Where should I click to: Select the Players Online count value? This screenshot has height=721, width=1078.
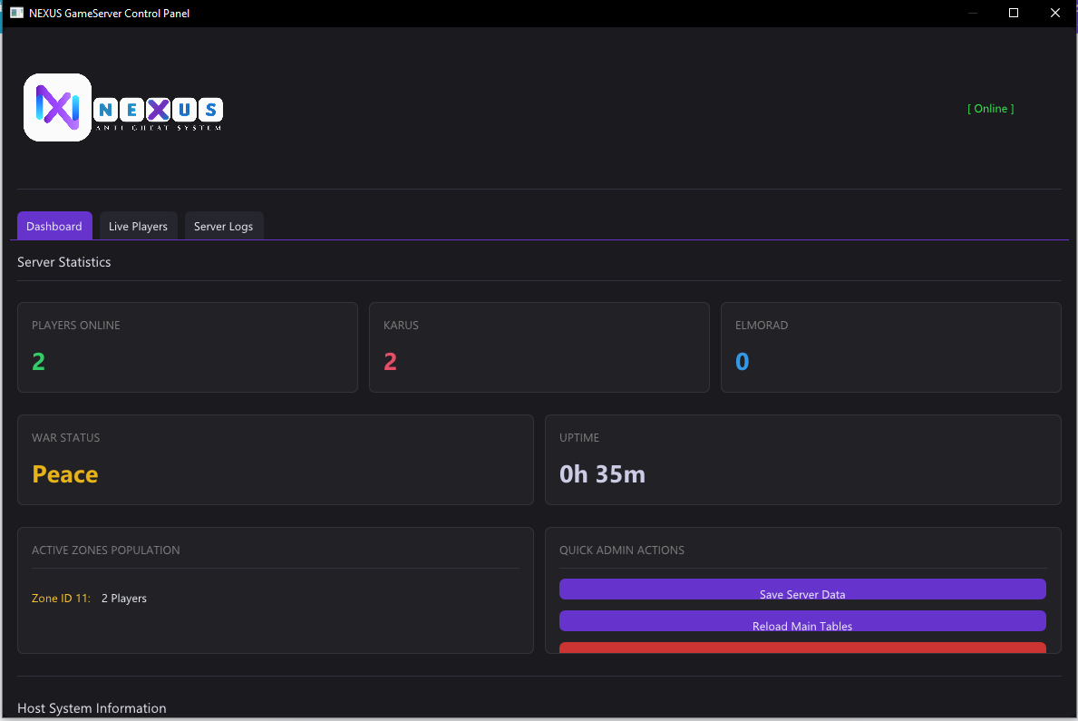(x=38, y=361)
